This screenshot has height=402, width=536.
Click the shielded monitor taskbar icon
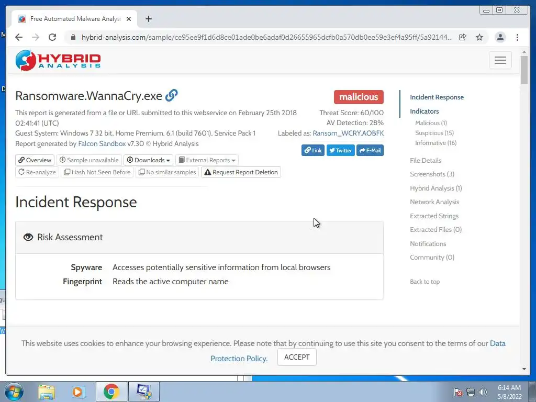click(143, 392)
